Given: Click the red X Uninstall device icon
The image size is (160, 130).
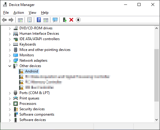Looking at the screenshot, I should point(71,20).
